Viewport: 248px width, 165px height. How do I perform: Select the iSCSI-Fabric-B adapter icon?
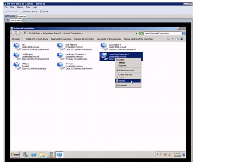coord(61,47)
